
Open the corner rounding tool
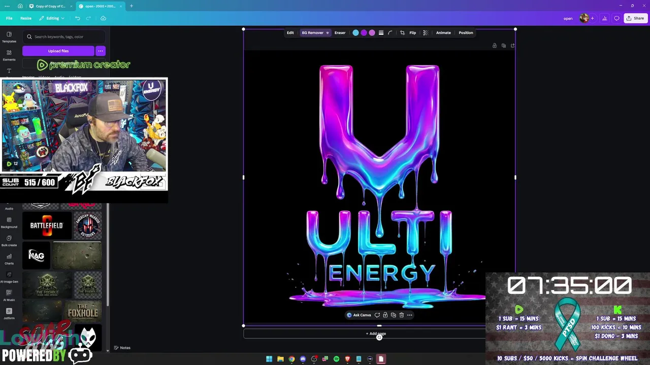390,33
